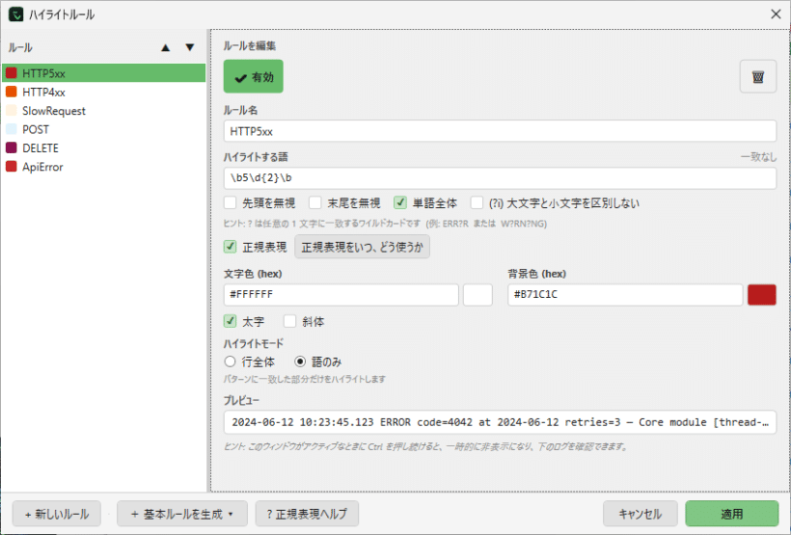Move selected rule down with the down arrow

pyautogui.click(x=190, y=47)
